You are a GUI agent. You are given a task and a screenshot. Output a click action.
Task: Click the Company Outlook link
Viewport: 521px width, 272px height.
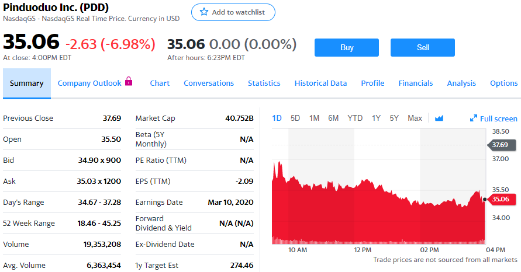coord(89,83)
